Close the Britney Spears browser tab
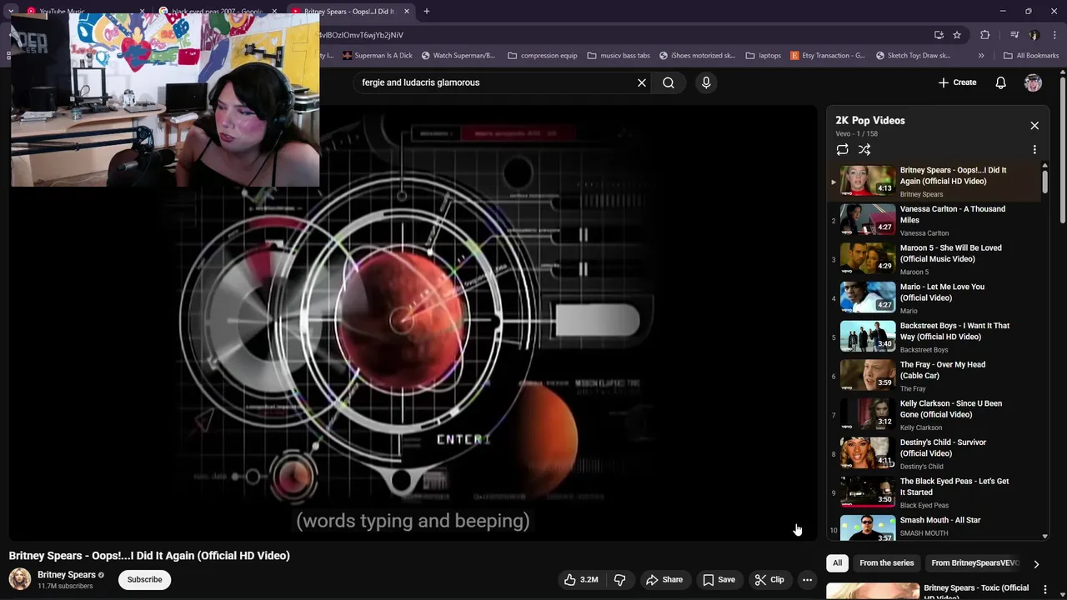 click(x=407, y=12)
